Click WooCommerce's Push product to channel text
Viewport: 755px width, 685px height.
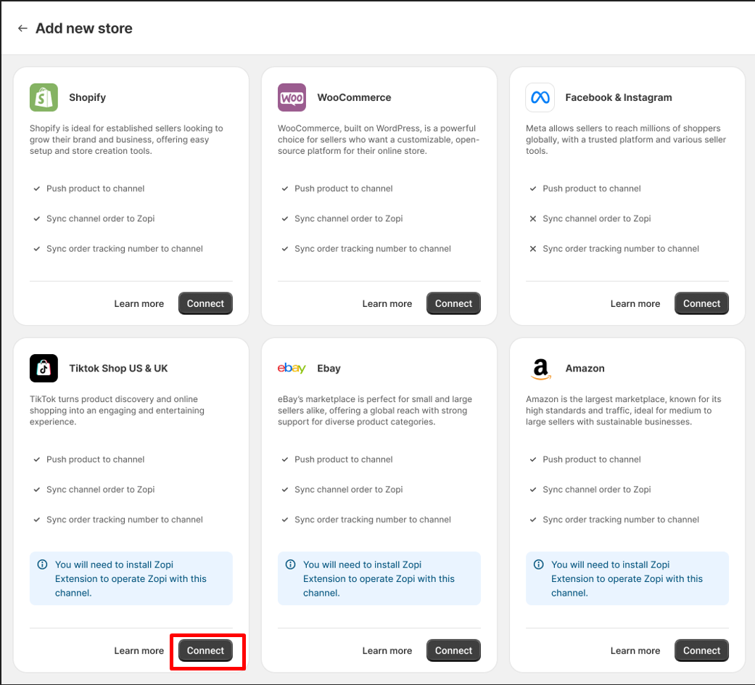[344, 189]
